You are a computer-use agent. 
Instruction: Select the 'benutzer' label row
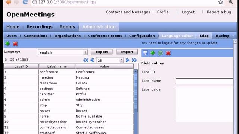(69, 94)
